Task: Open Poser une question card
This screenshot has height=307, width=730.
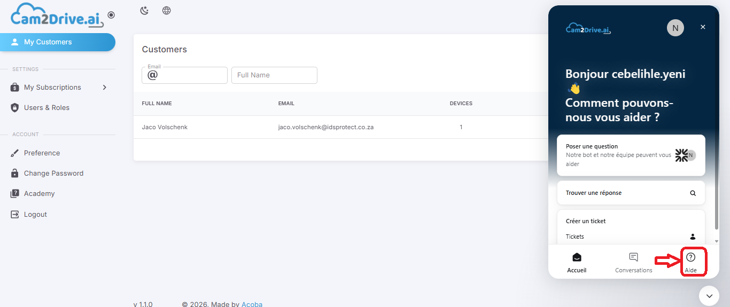Action: (x=631, y=155)
